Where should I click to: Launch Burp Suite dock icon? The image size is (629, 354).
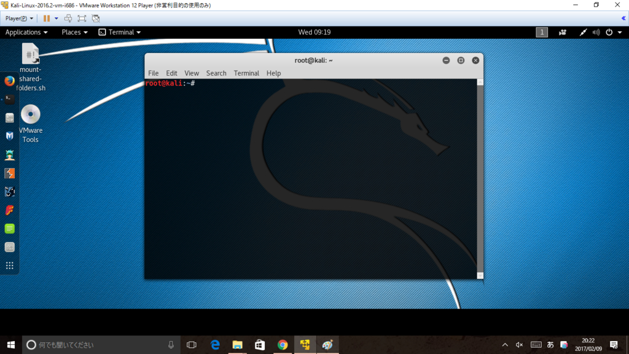10,173
